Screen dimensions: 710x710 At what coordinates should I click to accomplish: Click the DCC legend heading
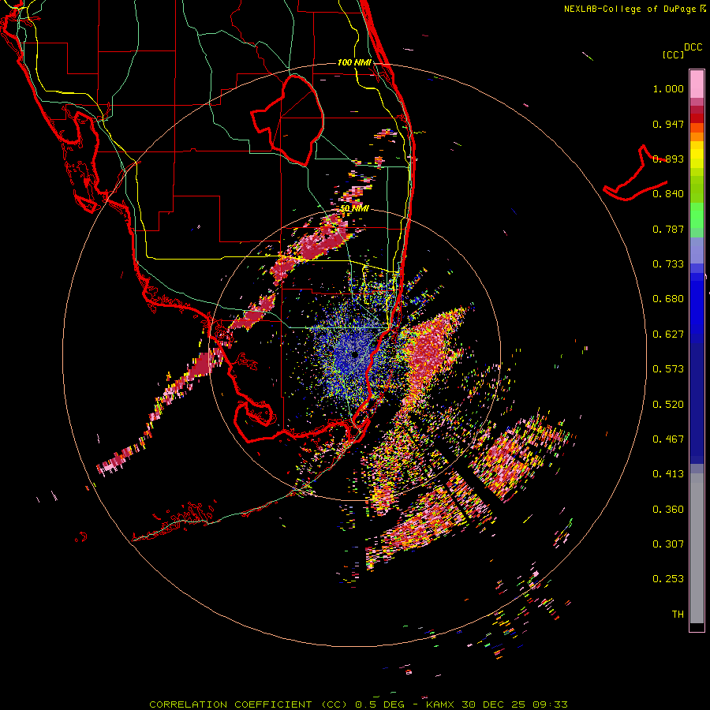(693, 47)
